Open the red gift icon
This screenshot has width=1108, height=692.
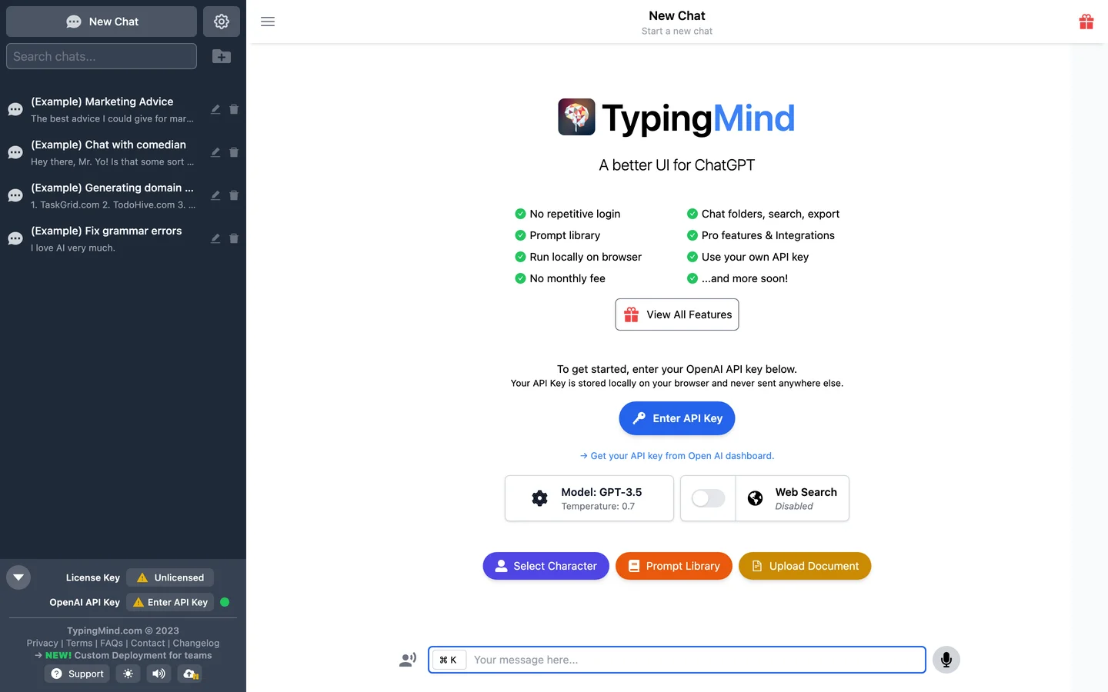[1086, 22]
